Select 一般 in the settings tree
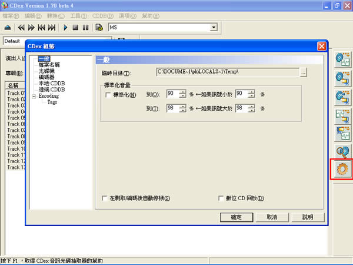The image size is (353, 265). tap(44, 59)
